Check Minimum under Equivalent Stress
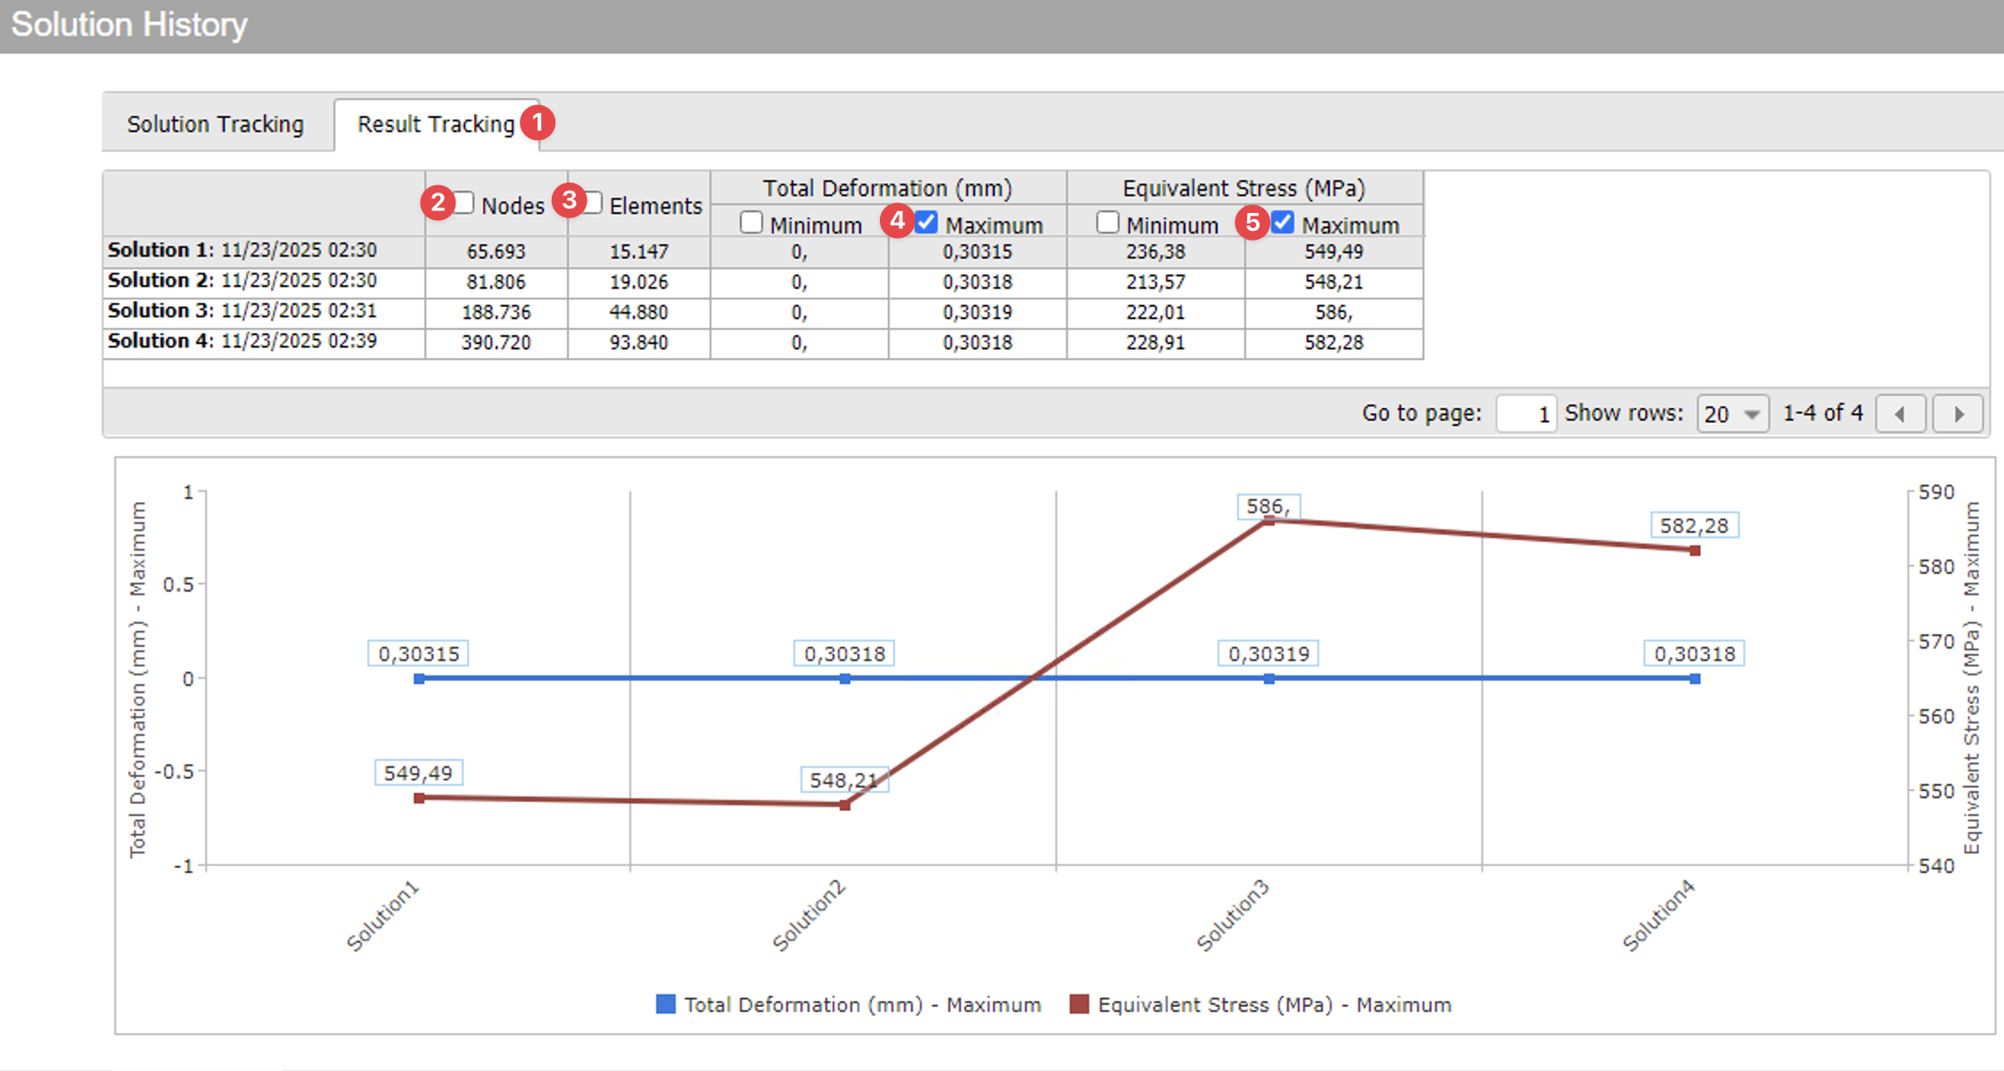This screenshot has width=2004, height=1071. (1107, 222)
